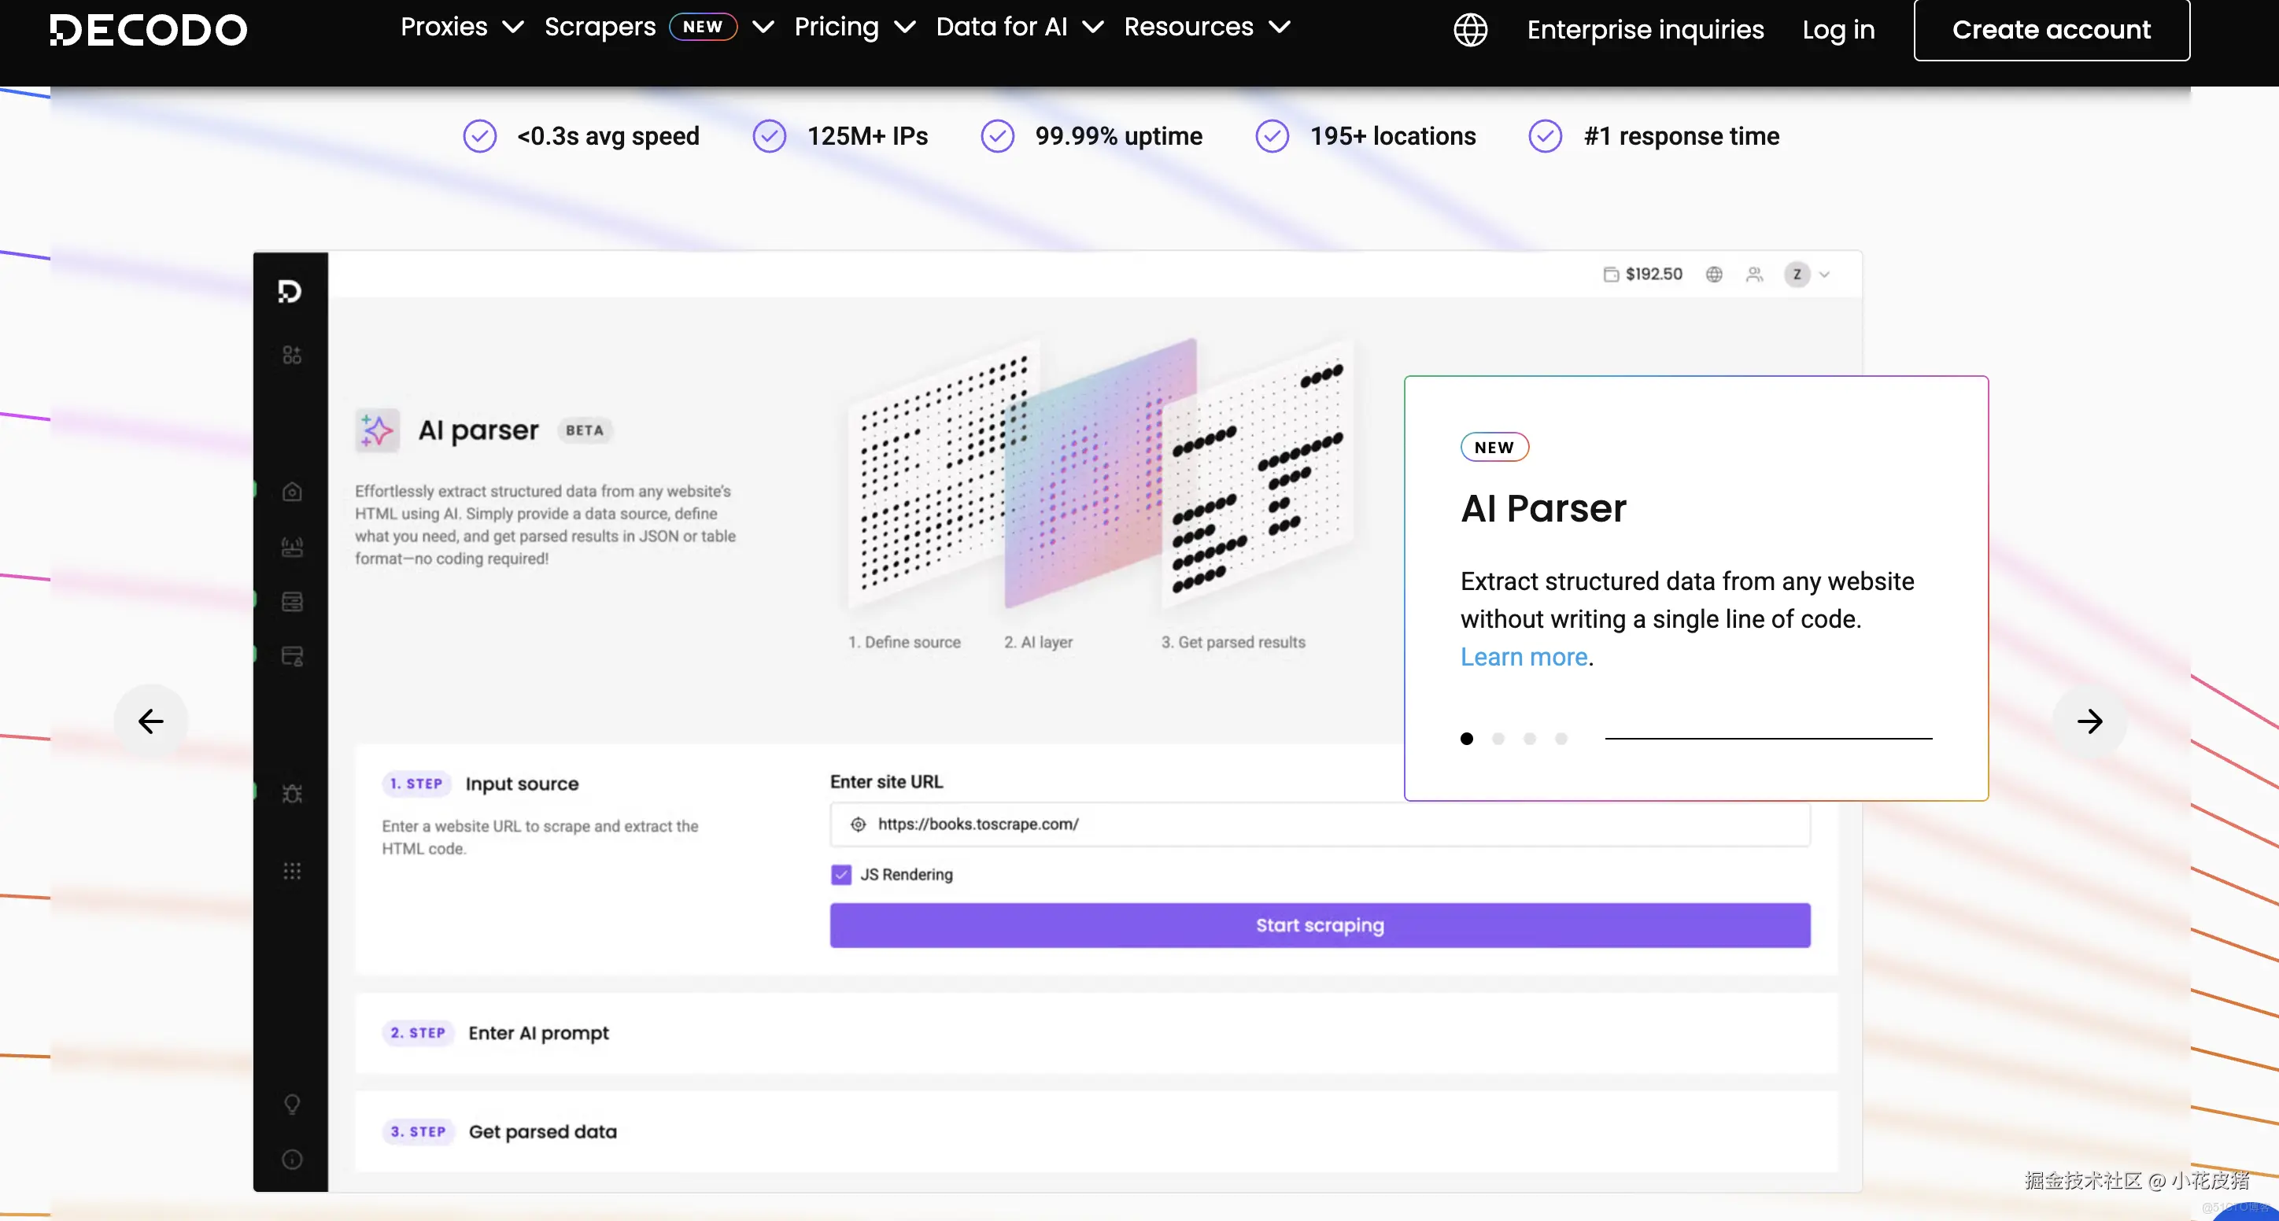Toggle the JS Rendering checkbox
The image size is (2279, 1221).
click(841, 874)
